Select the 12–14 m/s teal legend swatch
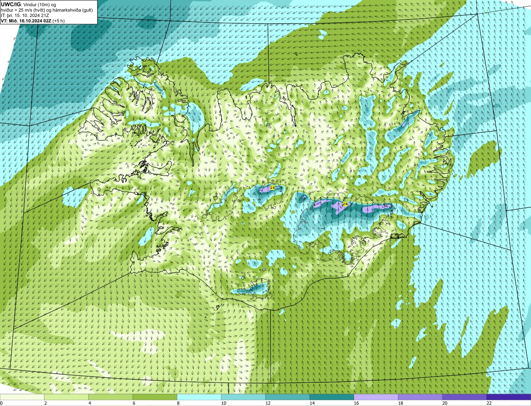The width and height of the screenshot is (531, 406). (x=287, y=397)
